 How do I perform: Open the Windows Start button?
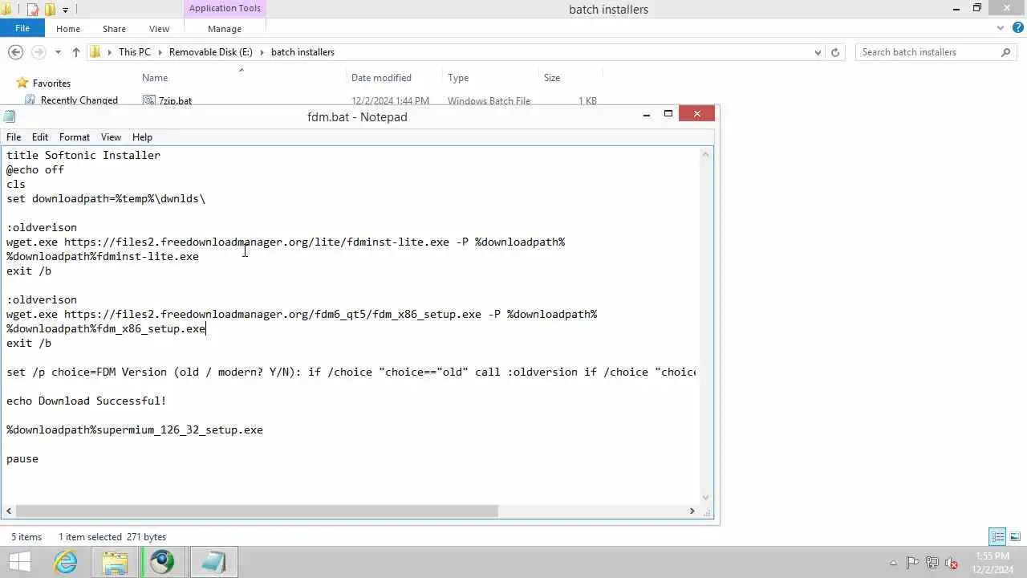19,562
